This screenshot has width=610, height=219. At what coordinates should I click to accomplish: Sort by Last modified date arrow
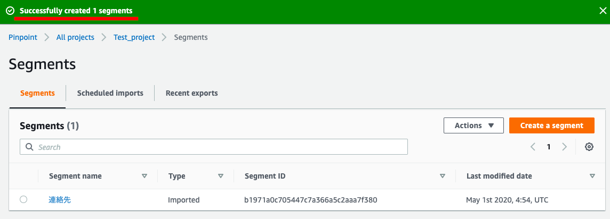click(x=592, y=176)
